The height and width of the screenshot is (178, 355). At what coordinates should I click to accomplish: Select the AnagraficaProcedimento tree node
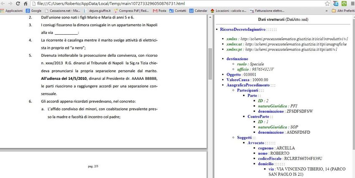pyautogui.click(x=248, y=85)
